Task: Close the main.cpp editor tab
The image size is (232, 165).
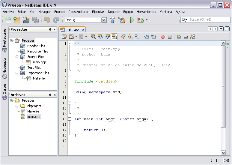Action: click(83, 30)
